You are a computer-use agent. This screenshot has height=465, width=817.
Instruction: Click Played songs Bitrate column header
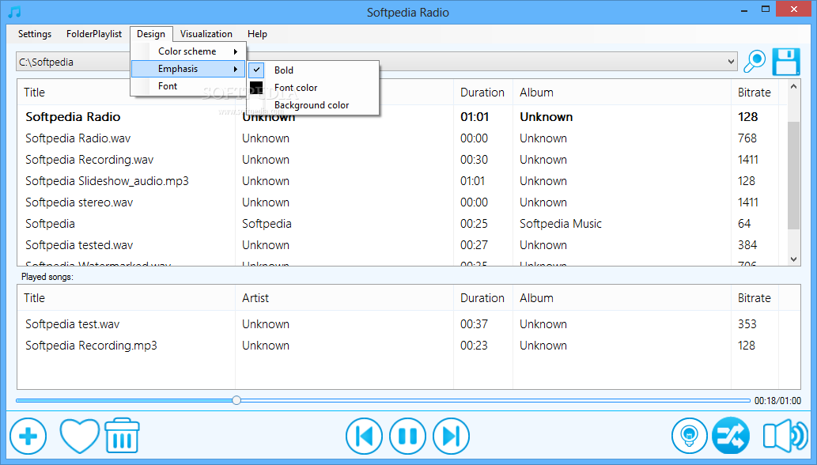point(755,298)
